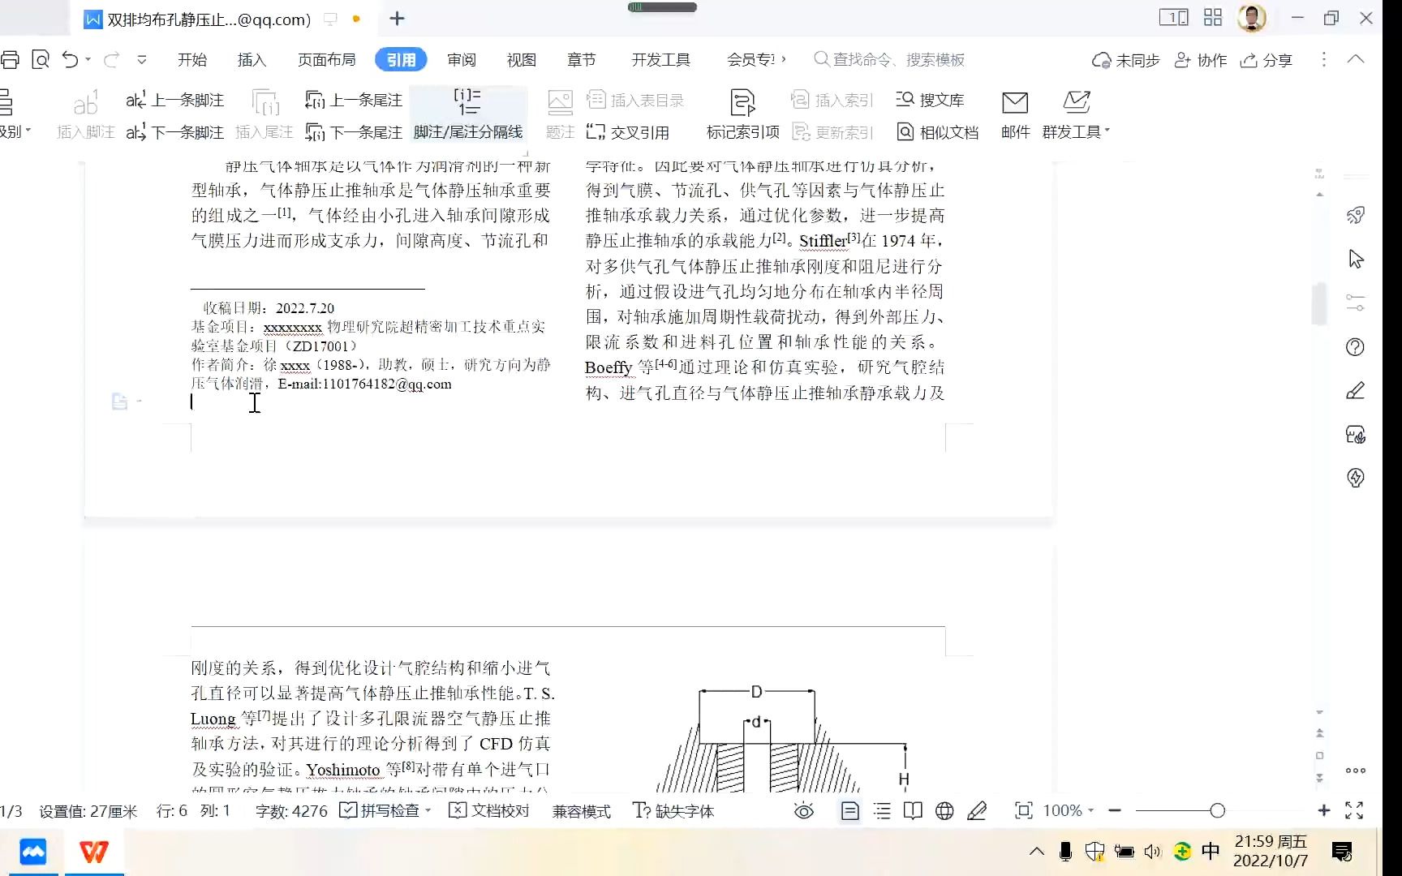The width and height of the screenshot is (1402, 876).
Task: Click zoom in plus button
Action: pos(1323,810)
